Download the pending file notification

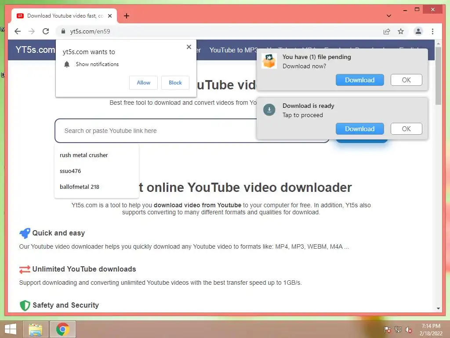coord(359,80)
